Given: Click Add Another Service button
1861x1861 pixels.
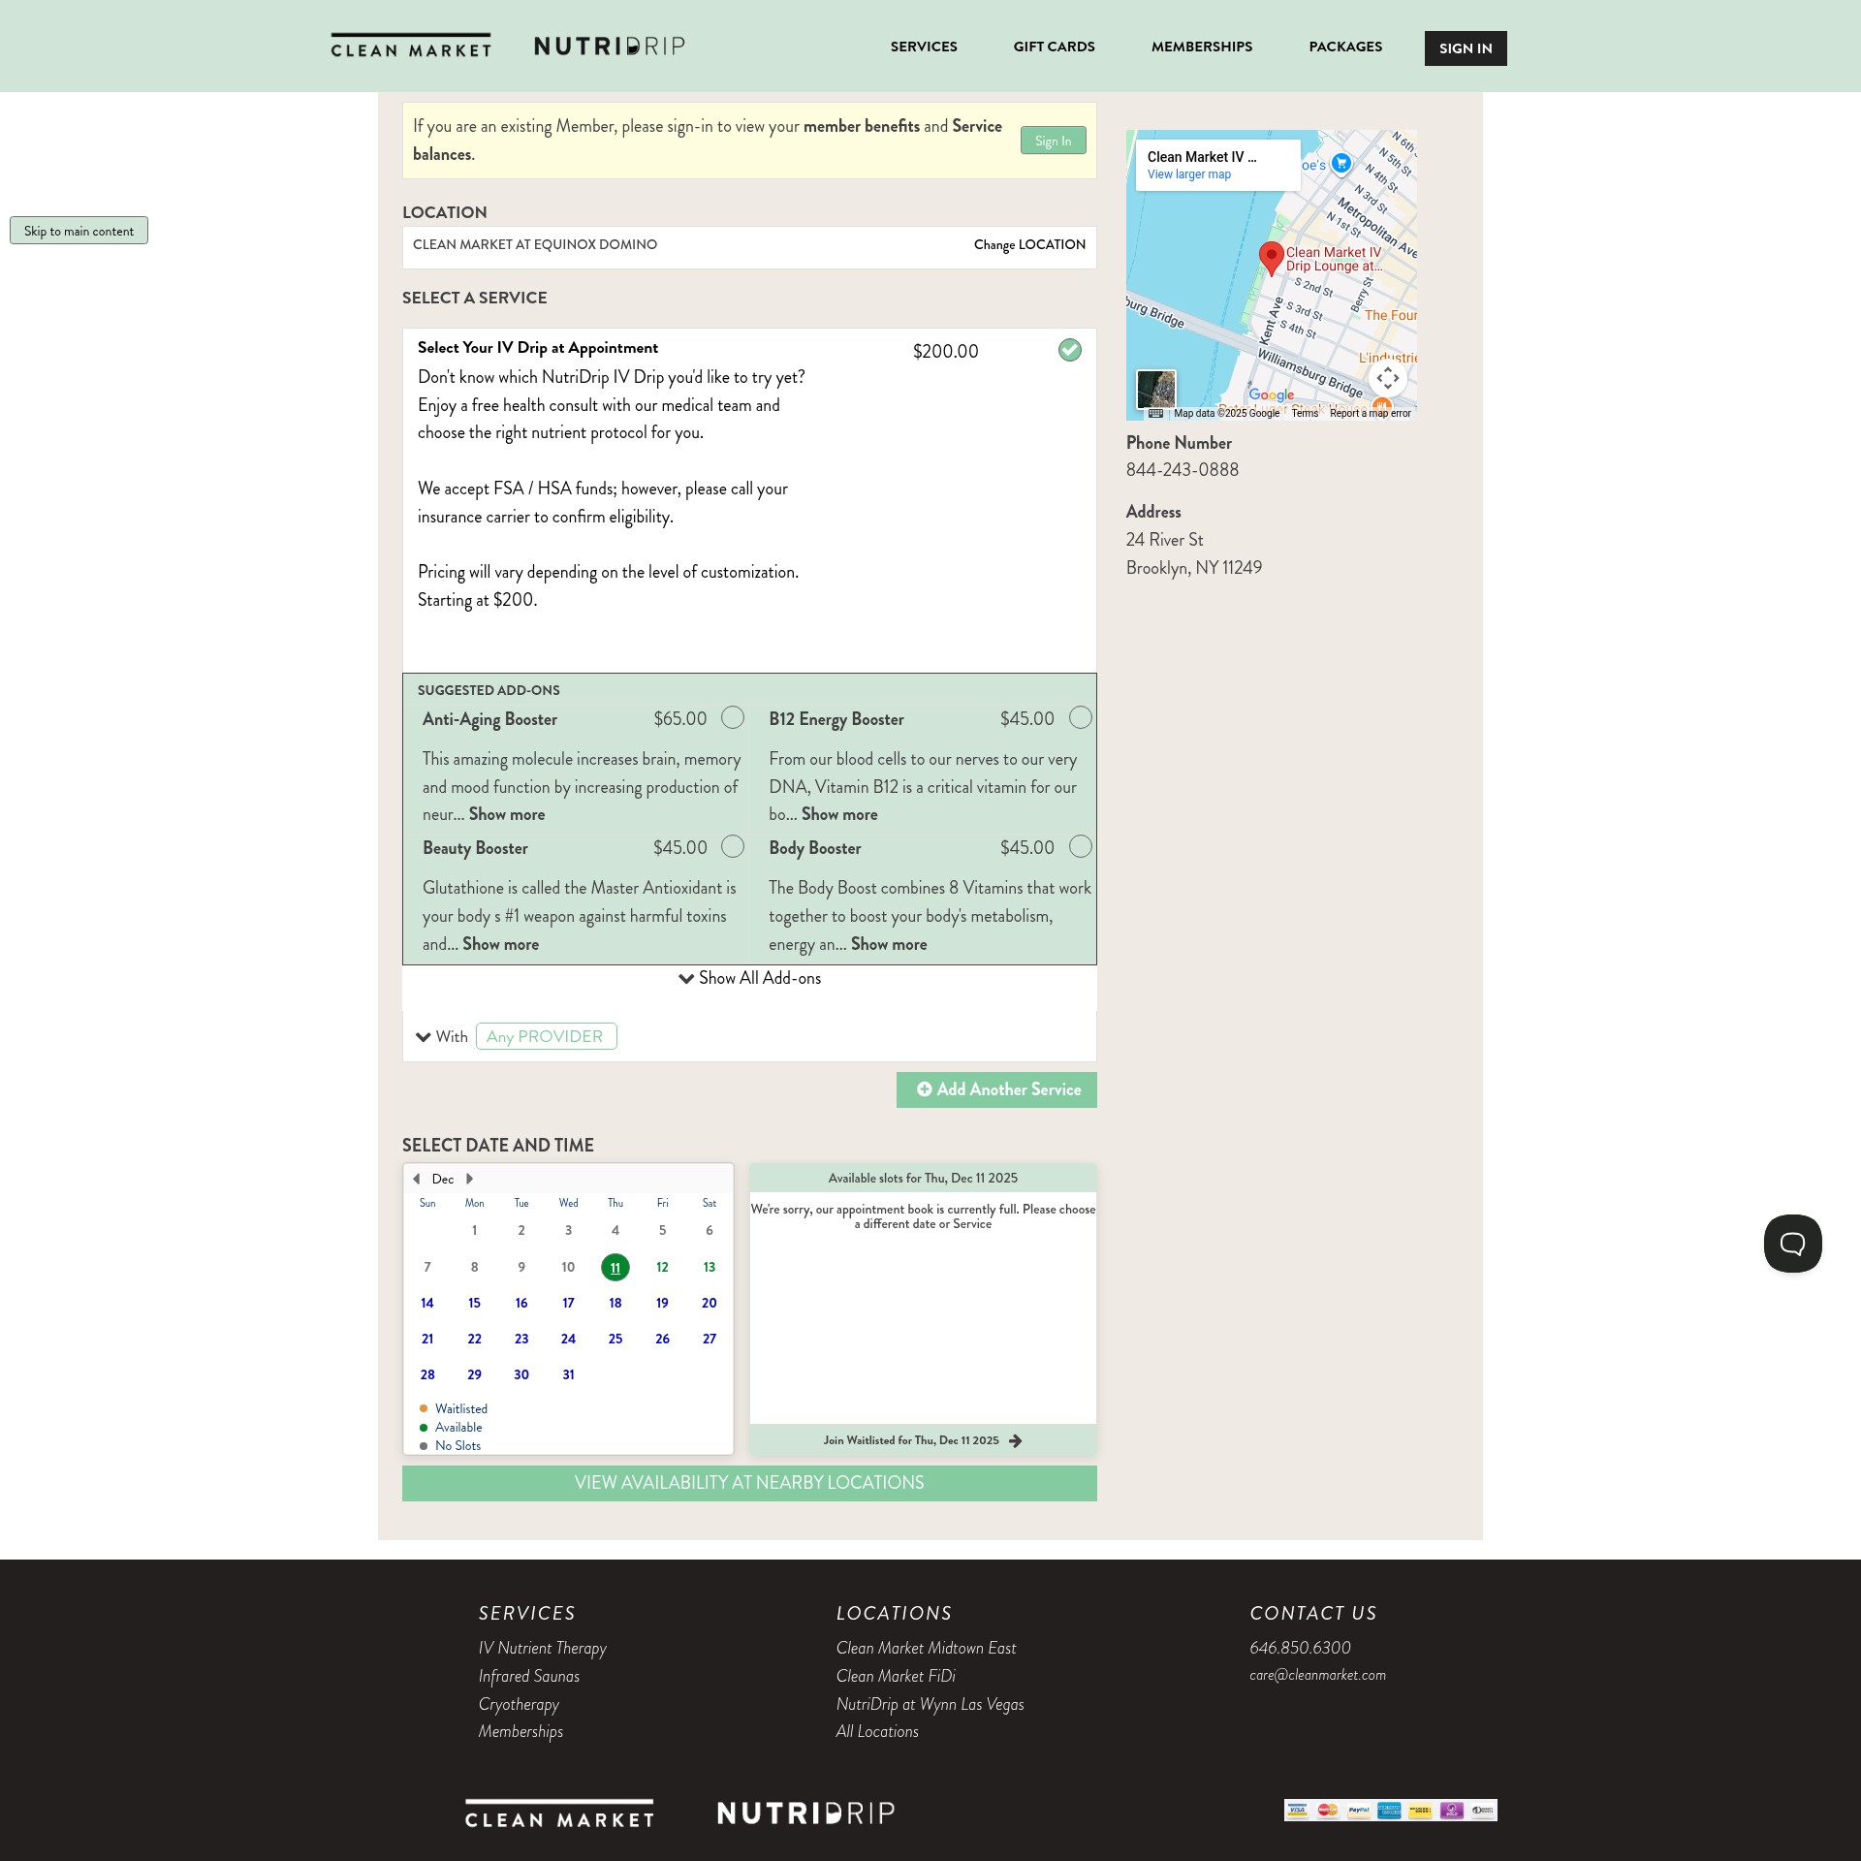Looking at the screenshot, I should coord(996,1089).
